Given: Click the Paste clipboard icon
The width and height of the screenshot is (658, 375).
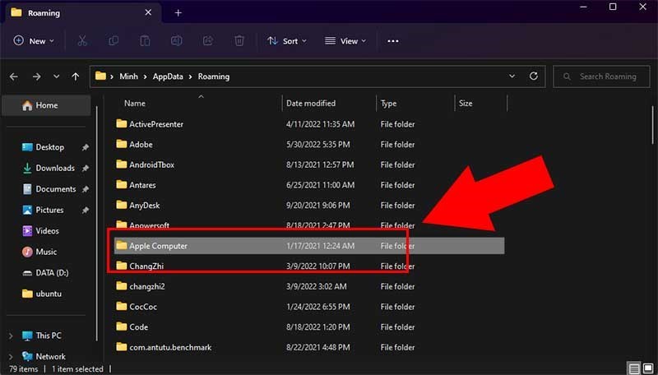Looking at the screenshot, I should pos(145,40).
